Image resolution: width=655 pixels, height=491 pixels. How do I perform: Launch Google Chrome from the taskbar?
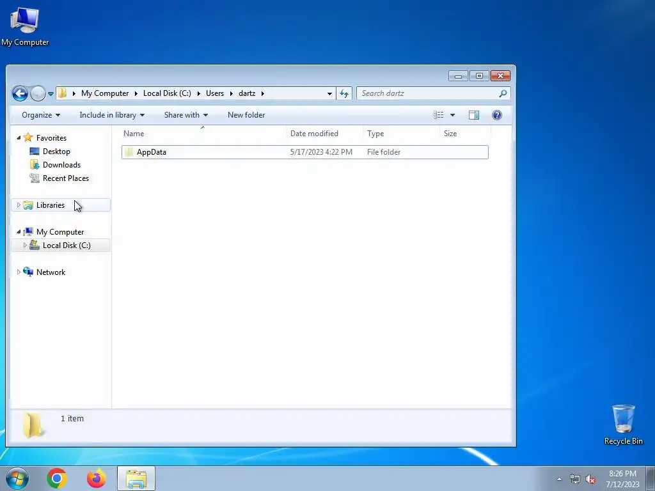coord(57,478)
